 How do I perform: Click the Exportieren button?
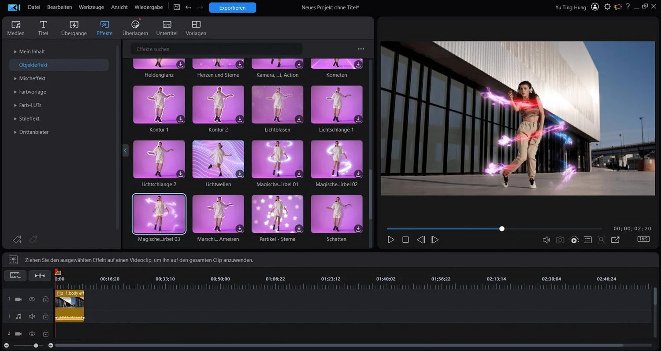(232, 7)
